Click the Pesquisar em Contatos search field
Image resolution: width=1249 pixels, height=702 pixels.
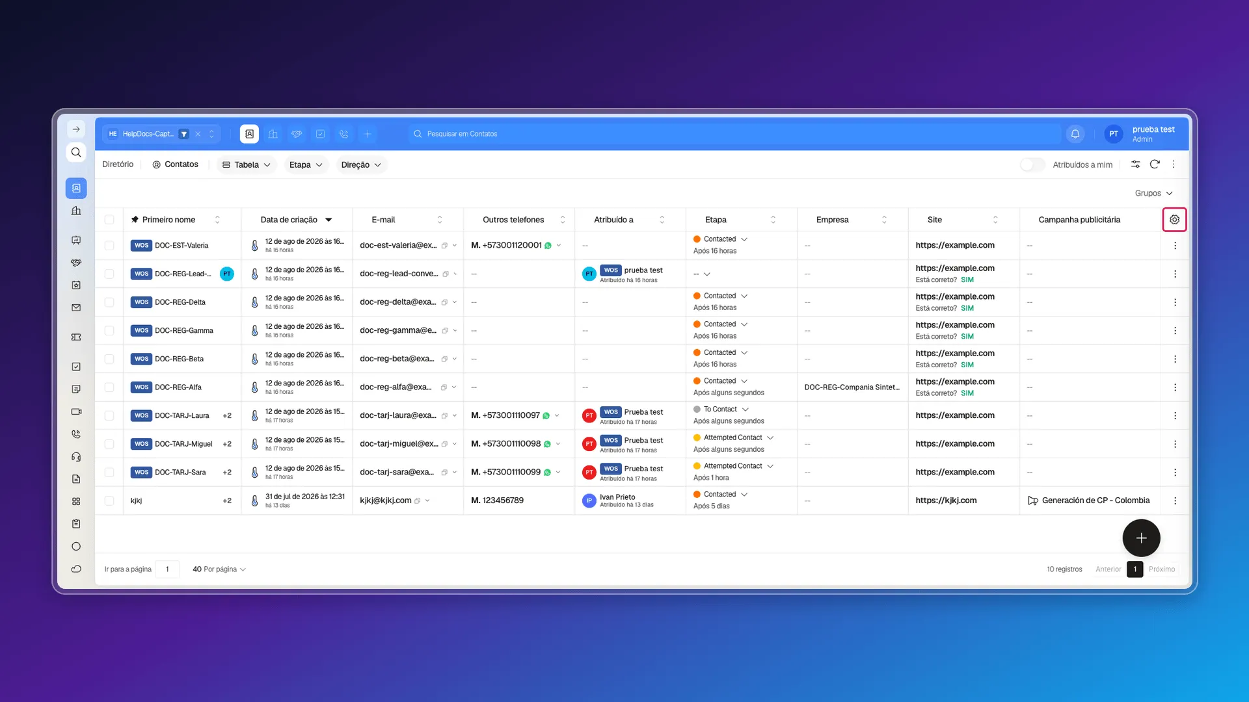point(734,134)
